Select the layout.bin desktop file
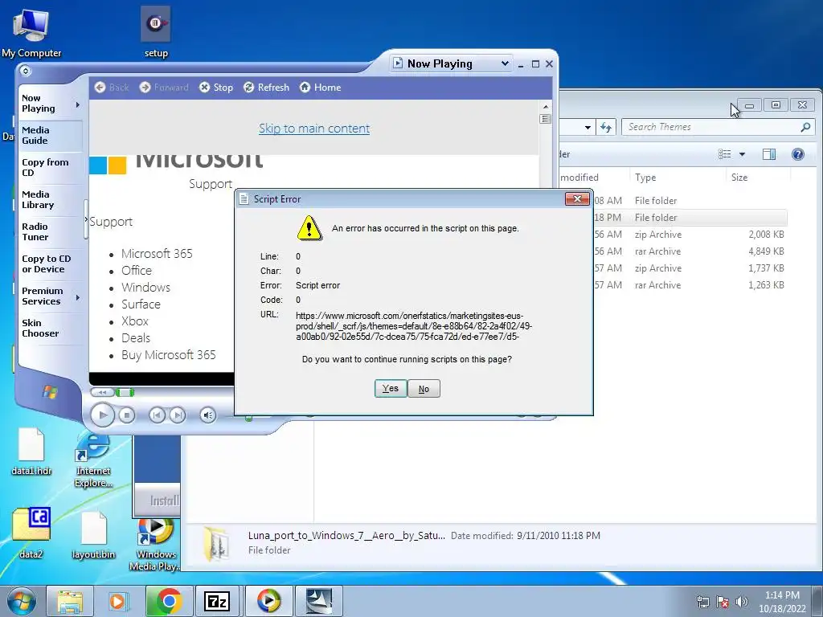 [93, 535]
